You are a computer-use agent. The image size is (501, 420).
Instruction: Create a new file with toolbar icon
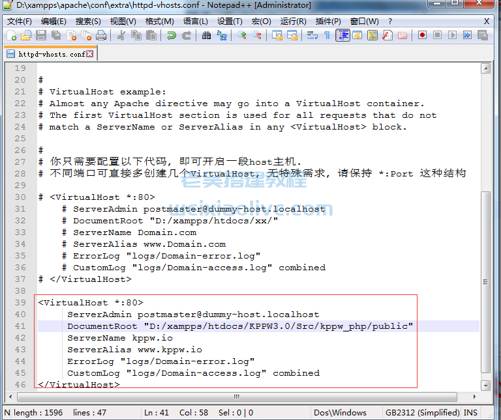click(x=11, y=35)
